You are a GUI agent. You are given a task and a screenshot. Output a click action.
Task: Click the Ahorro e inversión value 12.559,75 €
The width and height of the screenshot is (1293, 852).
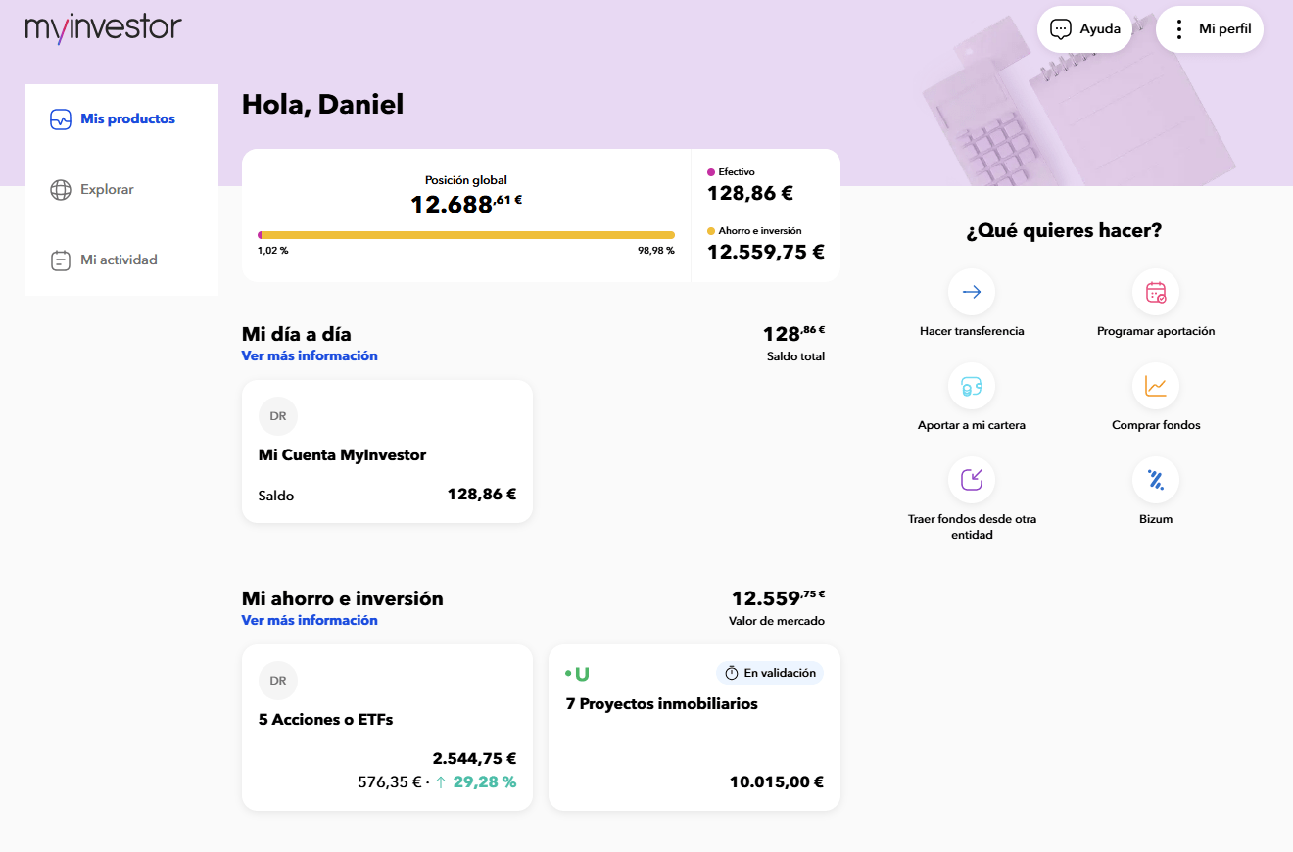pyautogui.click(x=766, y=252)
